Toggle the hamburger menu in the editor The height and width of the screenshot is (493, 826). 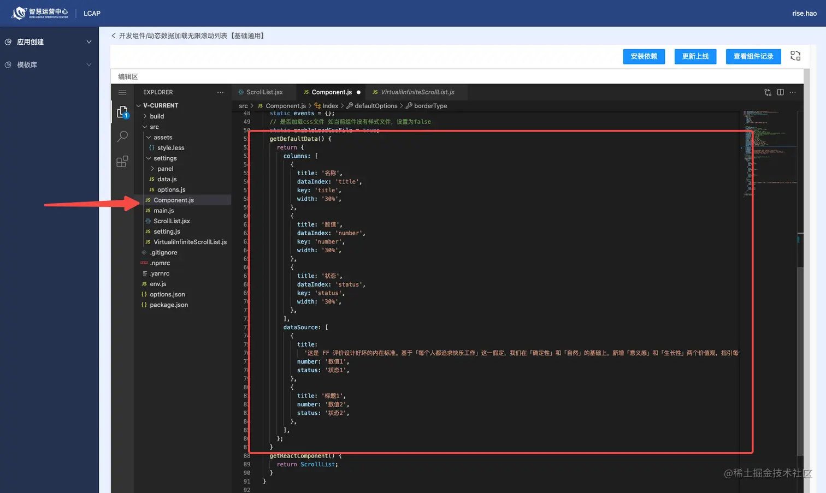click(x=122, y=92)
